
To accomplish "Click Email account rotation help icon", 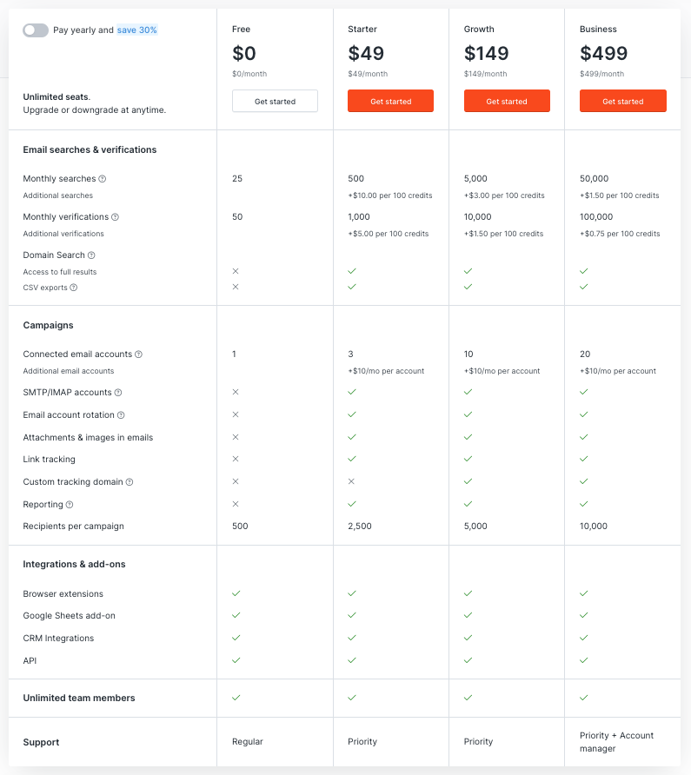I will 121,415.
